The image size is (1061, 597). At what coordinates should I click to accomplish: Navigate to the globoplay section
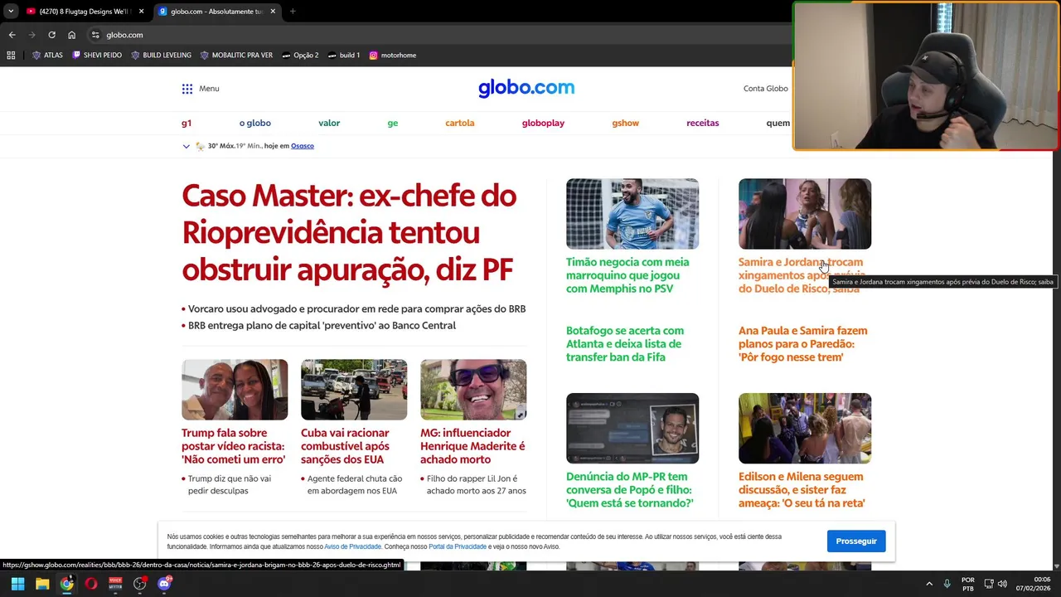[543, 123]
